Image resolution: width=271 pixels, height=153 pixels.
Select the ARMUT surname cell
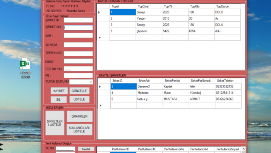pyautogui.click(x=202, y=99)
